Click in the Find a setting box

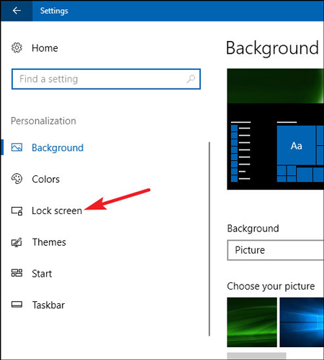point(106,79)
